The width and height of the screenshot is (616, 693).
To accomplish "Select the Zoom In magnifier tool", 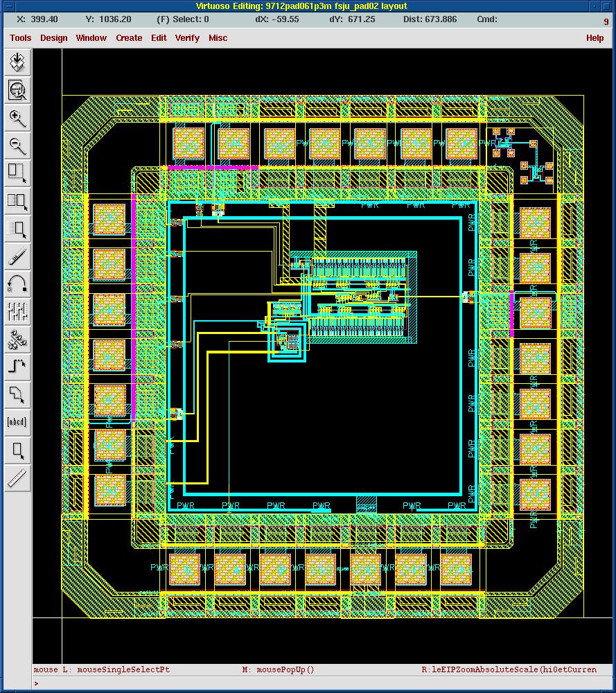I will (x=17, y=118).
